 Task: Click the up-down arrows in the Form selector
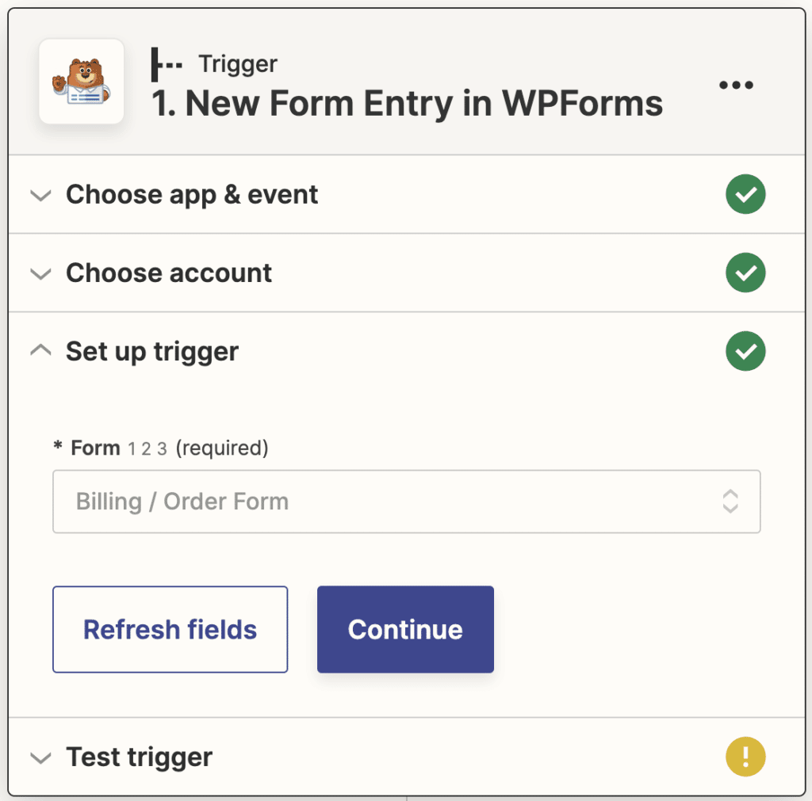(730, 501)
